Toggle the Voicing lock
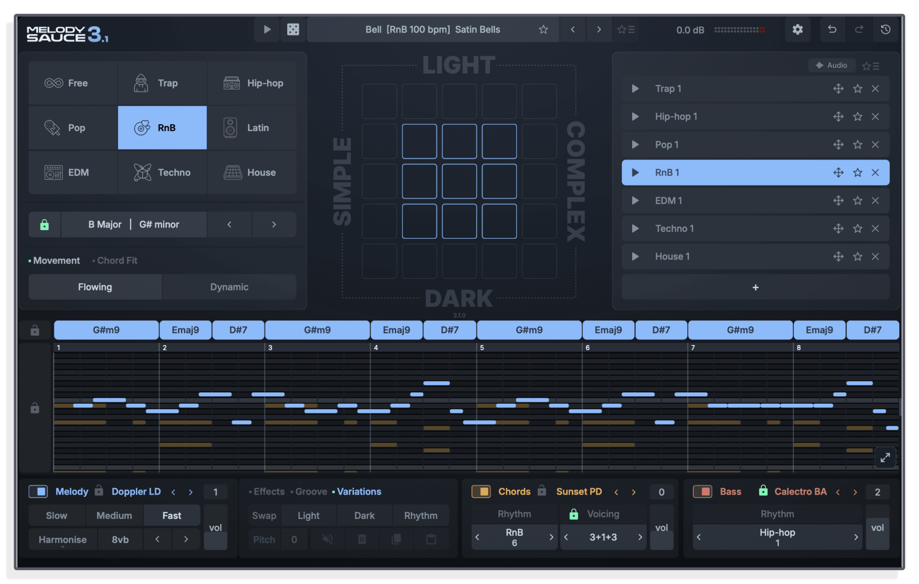The height and width of the screenshot is (584, 919). 573,514
